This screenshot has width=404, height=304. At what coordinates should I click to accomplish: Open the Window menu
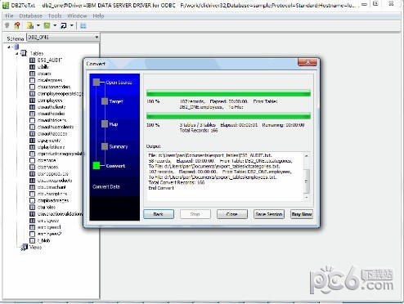pyautogui.click(x=77, y=16)
